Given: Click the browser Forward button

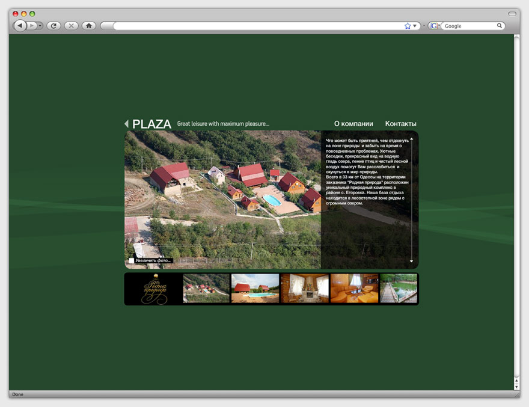Looking at the screenshot, I should (32, 26).
